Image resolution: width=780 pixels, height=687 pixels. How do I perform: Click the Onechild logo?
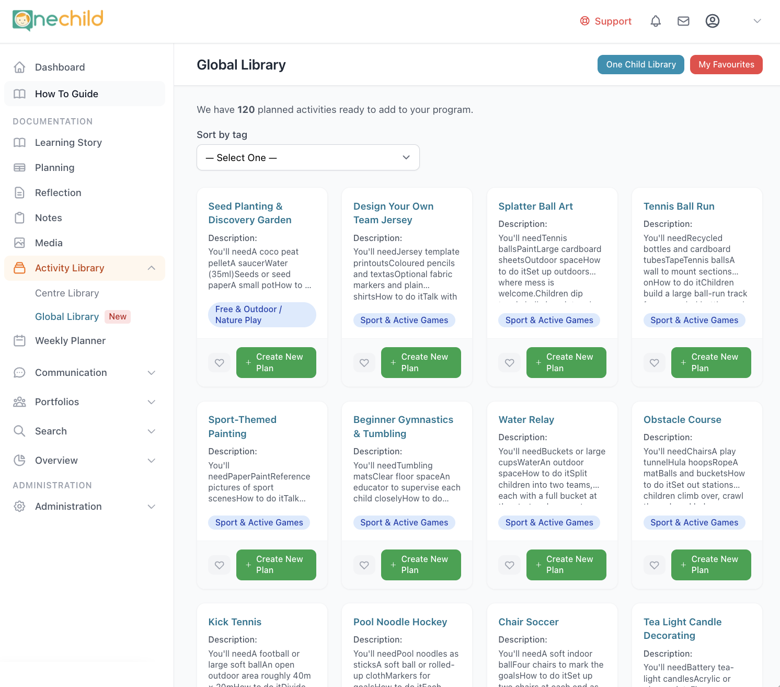58,20
